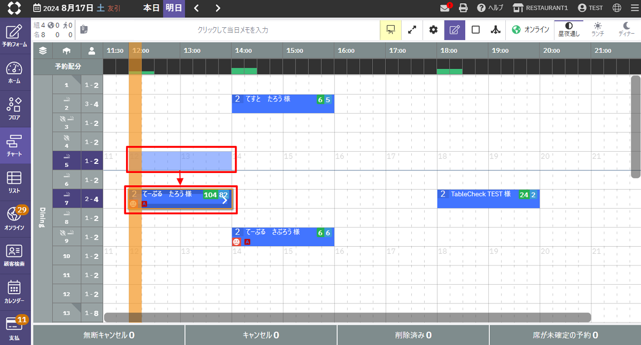Click the green allocation bar at 14:00

(x=244, y=71)
